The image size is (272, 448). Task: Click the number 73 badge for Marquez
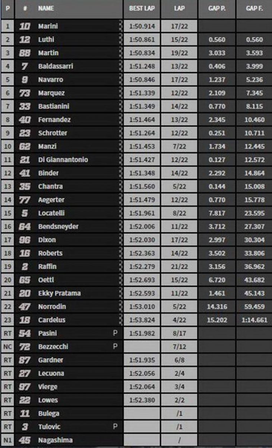tap(24, 93)
